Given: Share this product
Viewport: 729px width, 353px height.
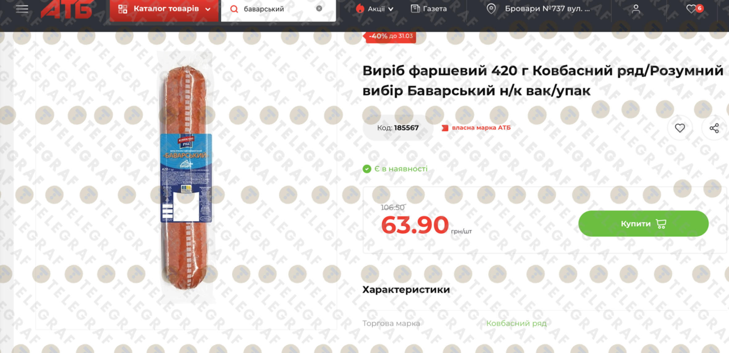Looking at the screenshot, I should pos(714,128).
